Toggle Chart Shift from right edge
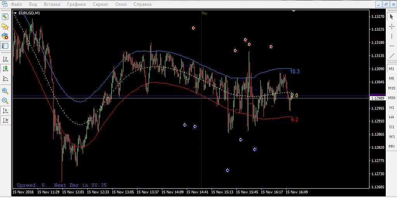 coord(5,120)
